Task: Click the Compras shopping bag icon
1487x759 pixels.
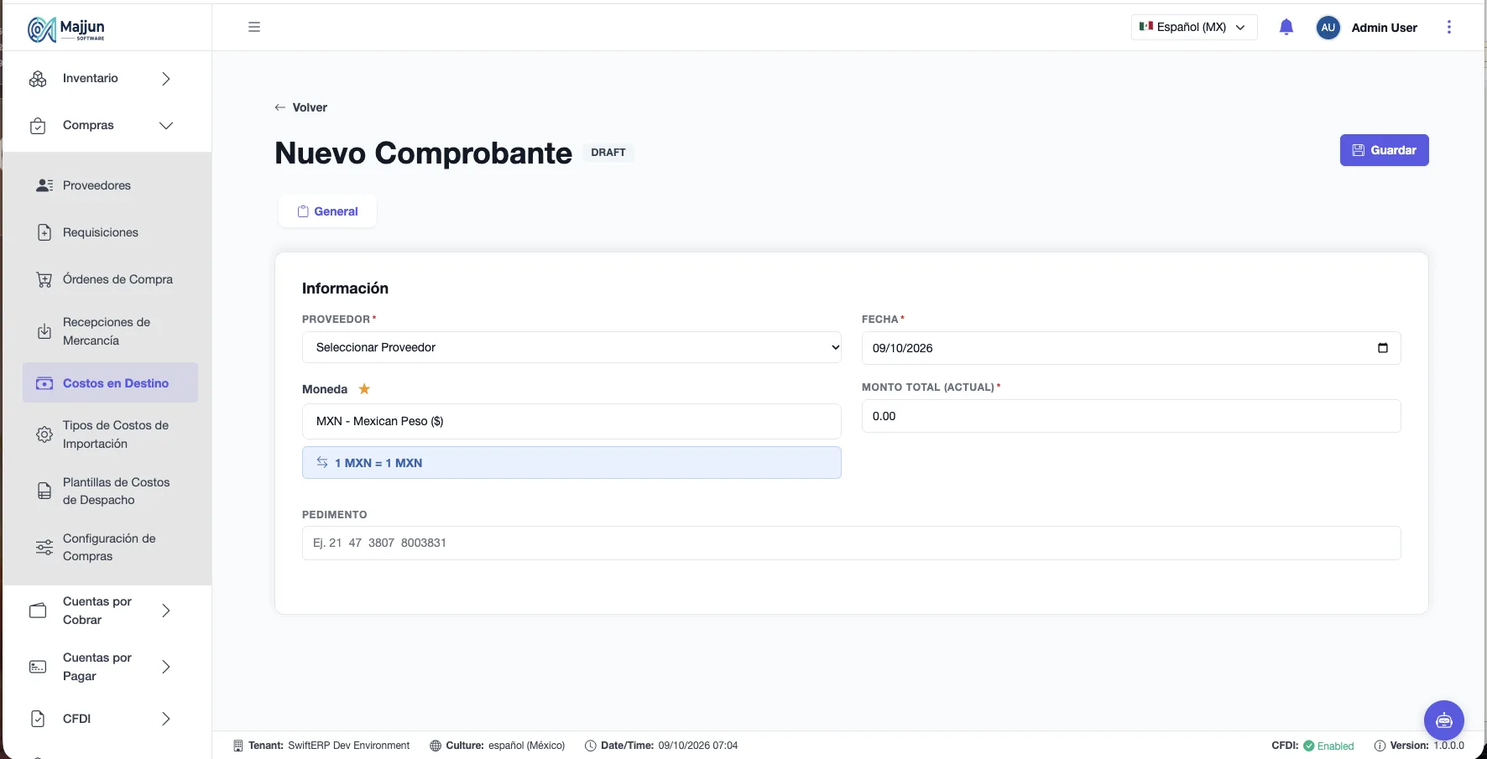Action: 38,126
